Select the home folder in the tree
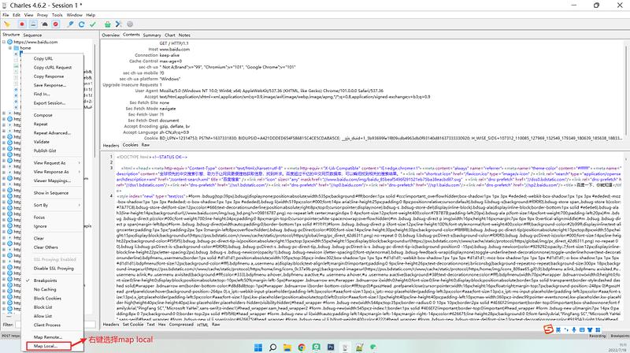This screenshot has width=630, height=353. coord(25,48)
